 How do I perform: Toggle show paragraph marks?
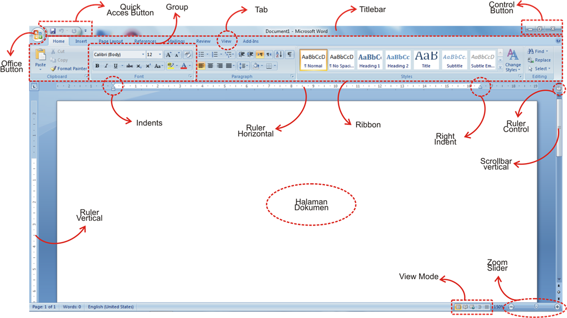[x=290, y=55]
